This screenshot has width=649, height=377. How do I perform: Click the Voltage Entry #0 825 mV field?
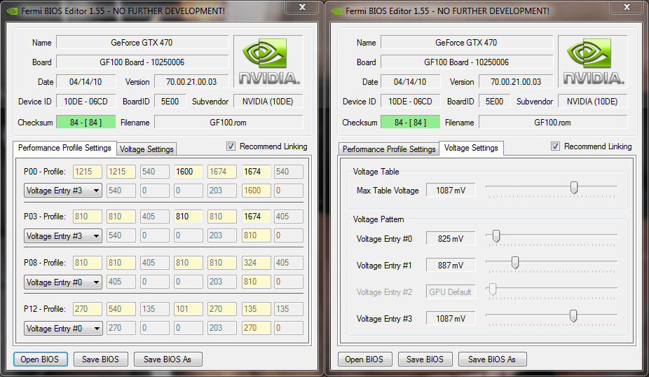point(451,239)
